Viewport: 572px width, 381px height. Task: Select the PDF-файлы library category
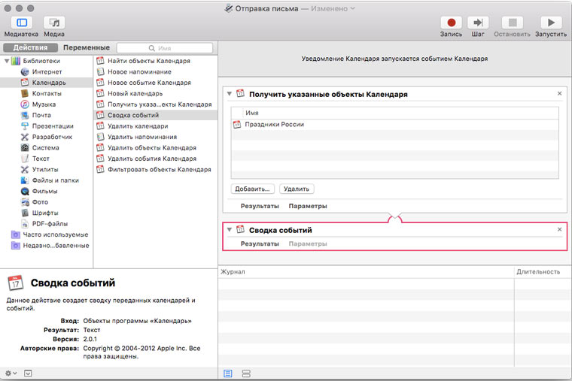click(x=50, y=224)
